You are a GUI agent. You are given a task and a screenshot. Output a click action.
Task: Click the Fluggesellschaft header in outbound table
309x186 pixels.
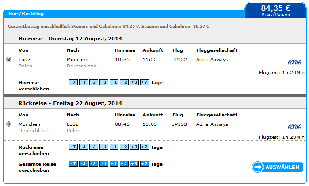pyautogui.click(x=217, y=50)
